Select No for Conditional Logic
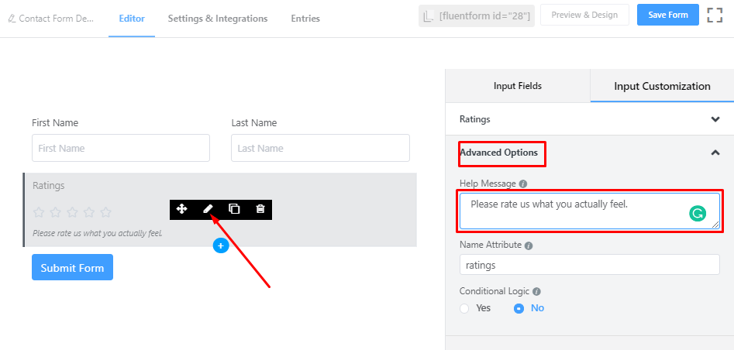 tap(519, 308)
